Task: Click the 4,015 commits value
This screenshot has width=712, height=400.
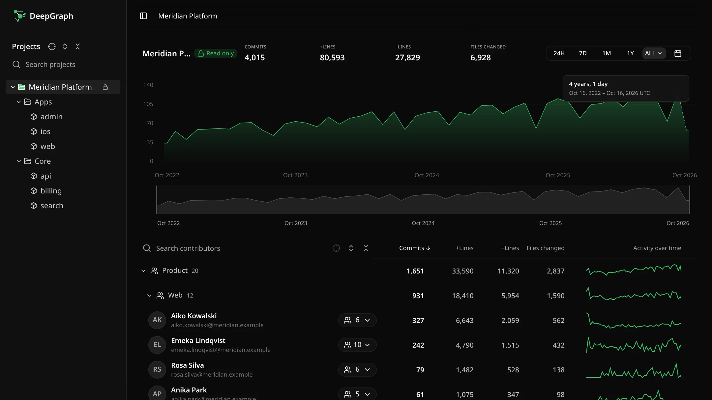Action: [255, 58]
